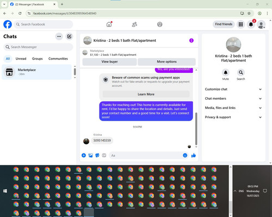
Task: Open the Marketplace chat row
Action: (37, 72)
